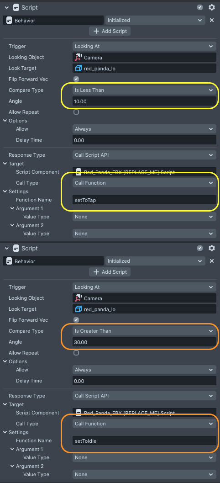This screenshot has height=483, width=220.
Task: Remove the second Behavior script with X
Action: [212, 261]
